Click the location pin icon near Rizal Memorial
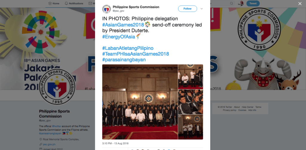The height and width of the screenshot is (150, 306). tap(41, 139)
